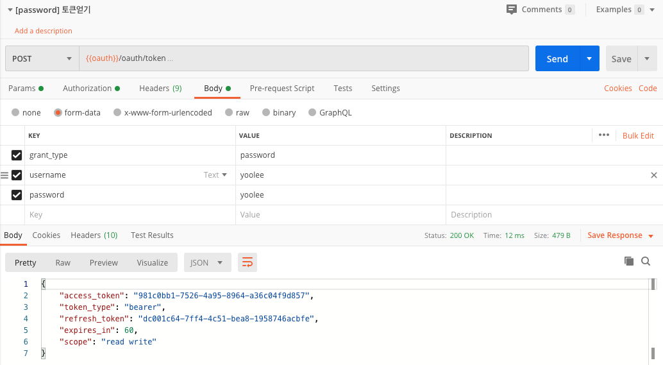Click the "read write" scope value
The width and height of the screenshot is (663, 365).
click(128, 342)
